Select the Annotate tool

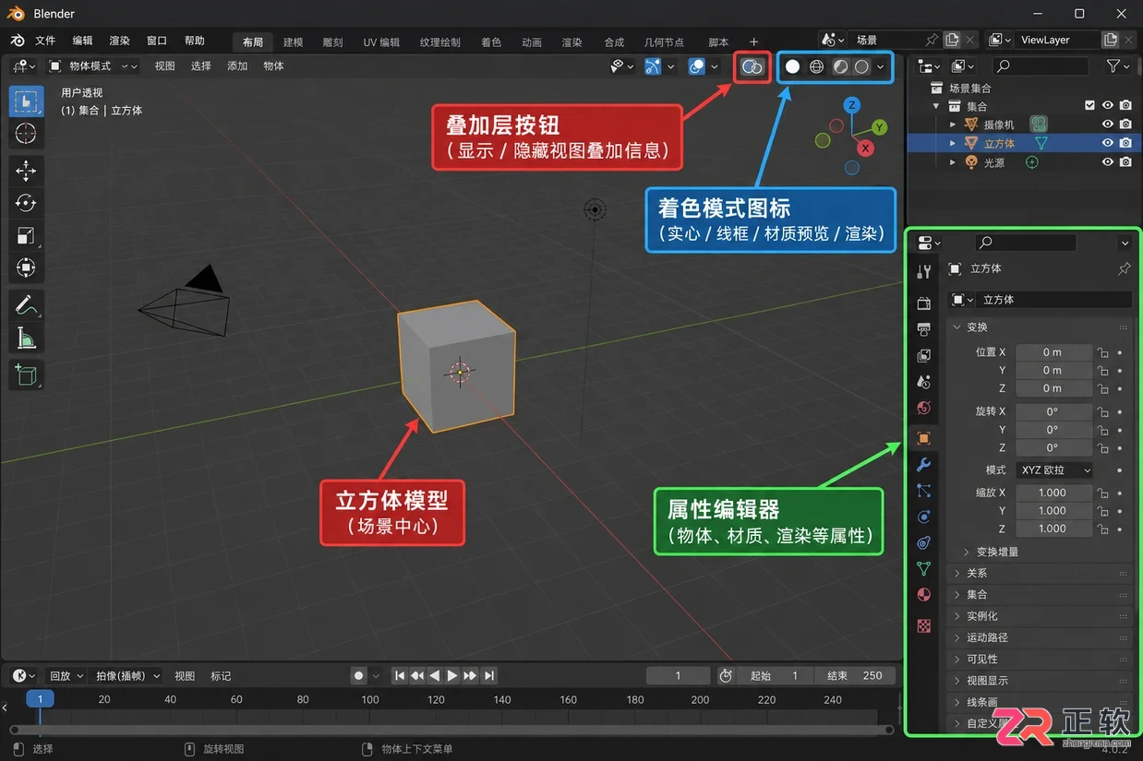click(26, 304)
